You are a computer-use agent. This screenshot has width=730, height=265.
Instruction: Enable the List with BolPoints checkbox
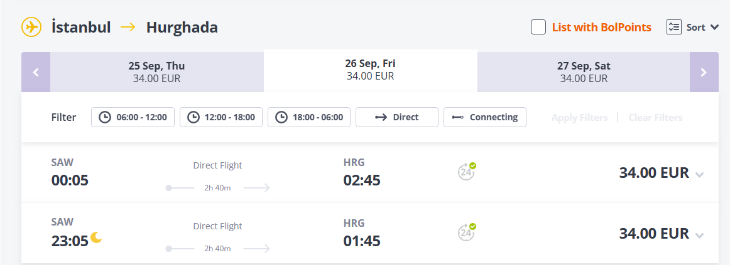(x=538, y=28)
